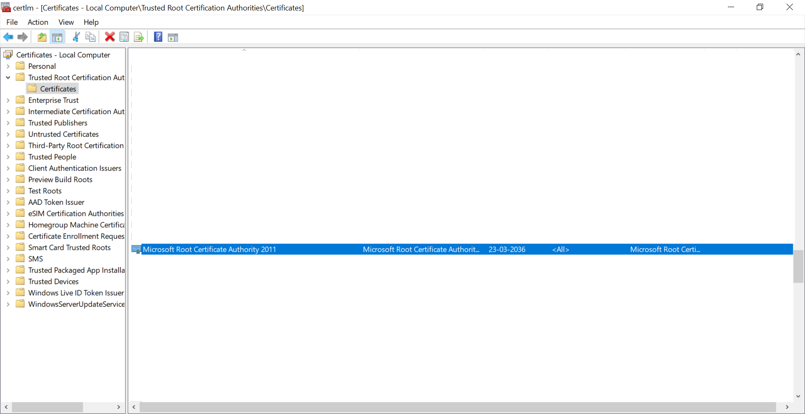Click the Back arrow toolbar icon
Screen dimensions: 805x414
click(8, 37)
